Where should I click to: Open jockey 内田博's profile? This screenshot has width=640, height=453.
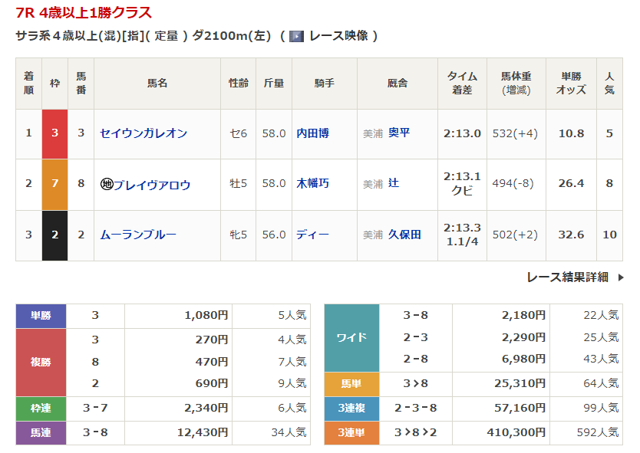312,133
